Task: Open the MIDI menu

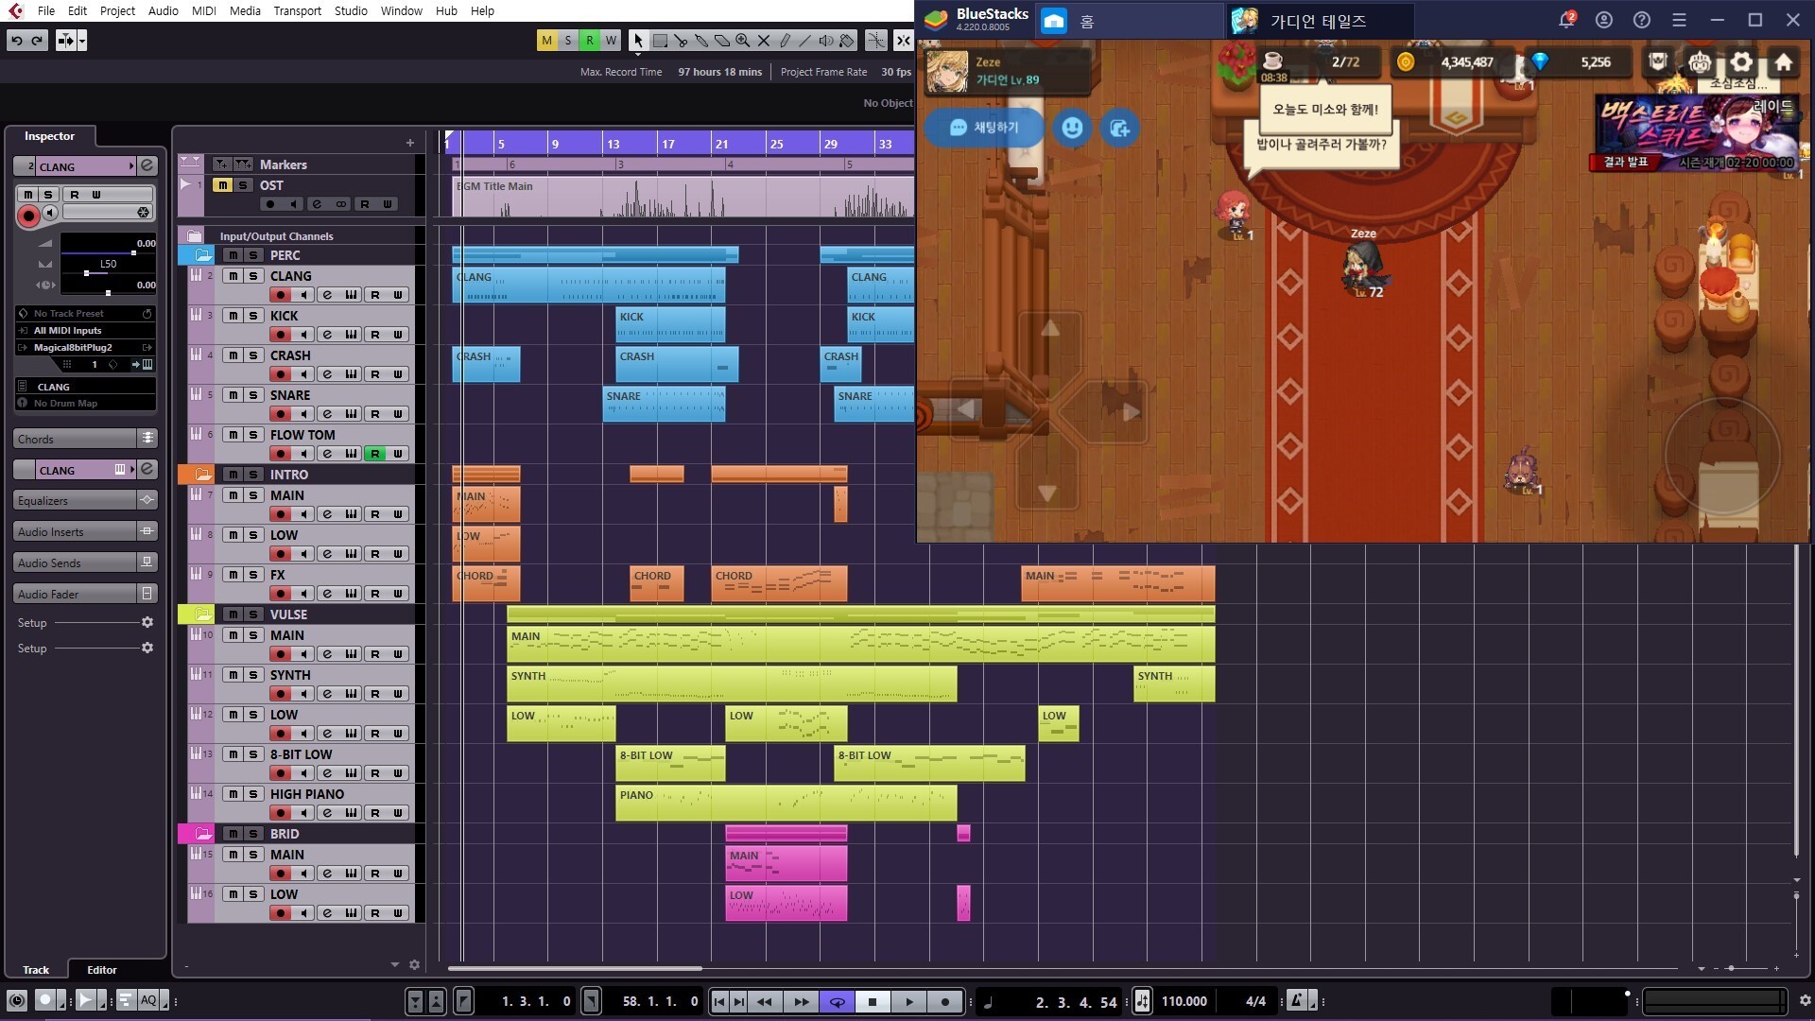Action: 203,10
